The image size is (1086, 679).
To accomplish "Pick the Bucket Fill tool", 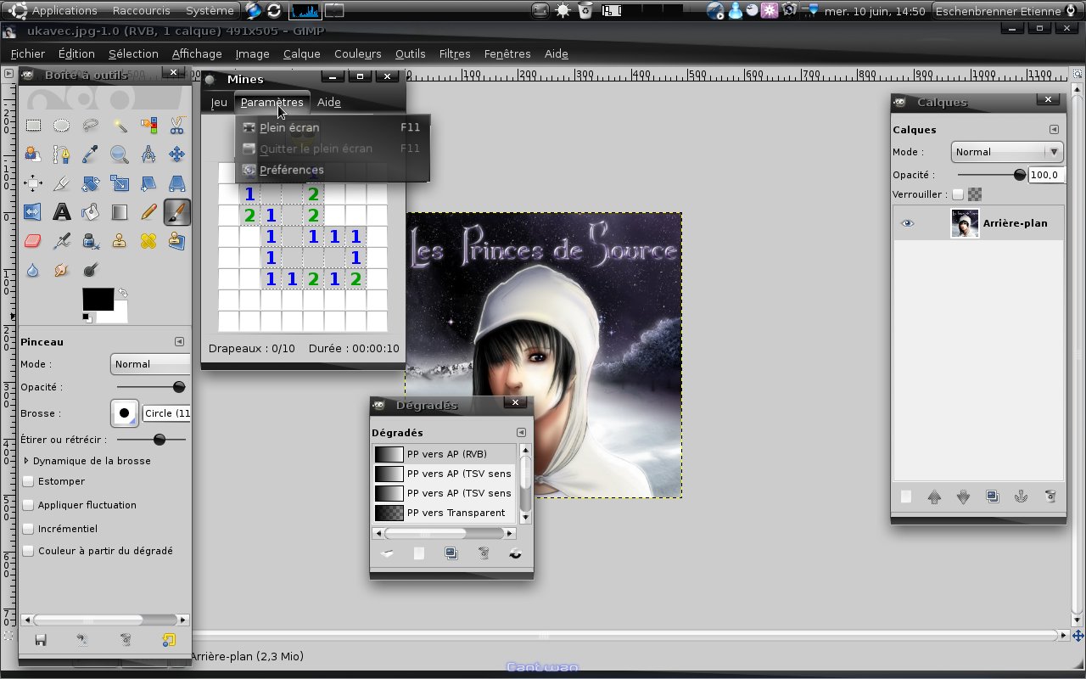I will [91, 212].
